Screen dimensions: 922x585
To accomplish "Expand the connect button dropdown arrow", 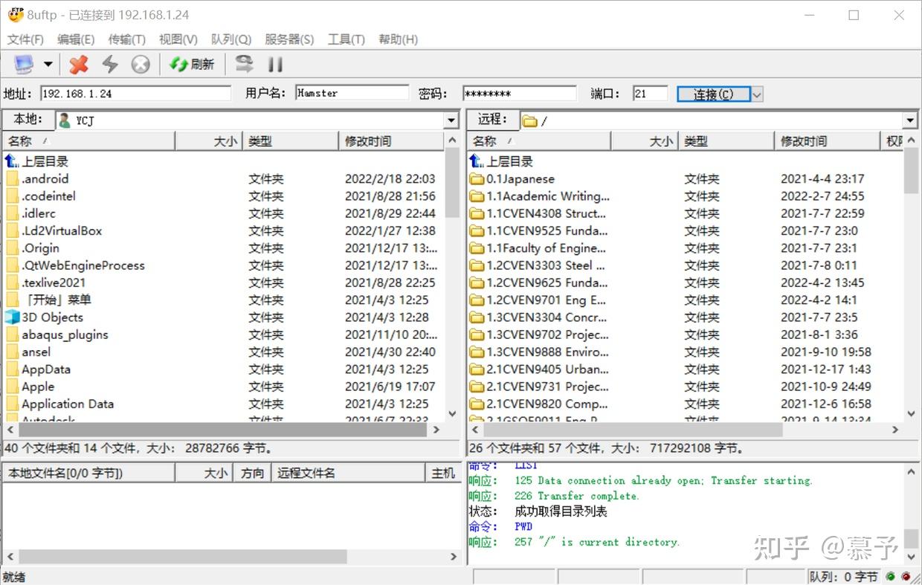I will coord(755,94).
